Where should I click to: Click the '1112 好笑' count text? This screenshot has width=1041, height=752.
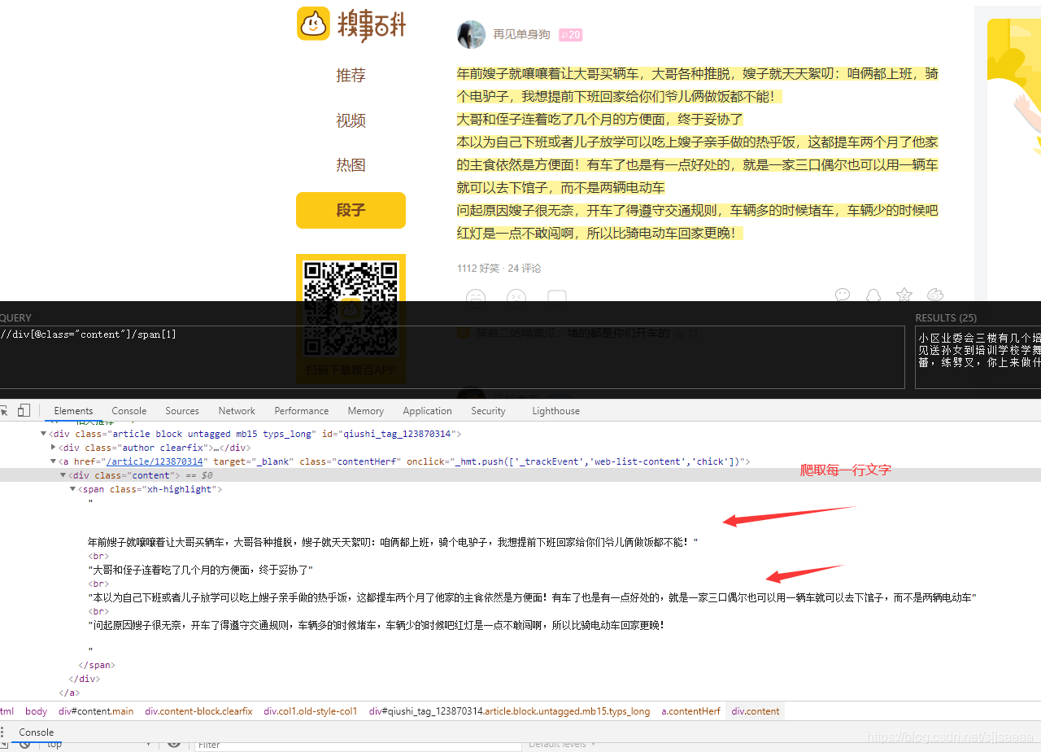[477, 268]
